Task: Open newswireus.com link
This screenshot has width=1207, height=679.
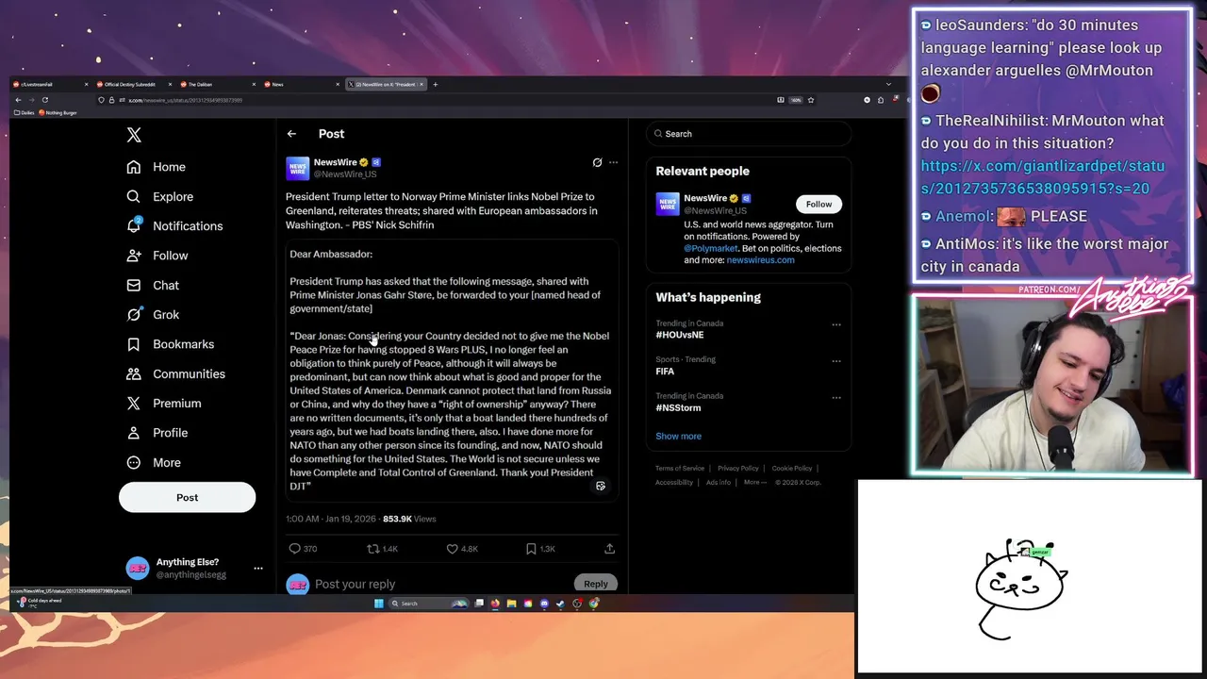Action: click(x=760, y=260)
